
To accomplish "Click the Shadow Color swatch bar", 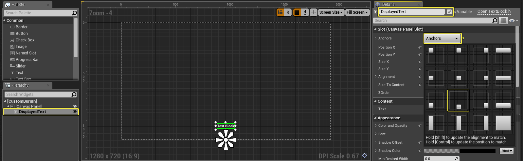I will pyautogui.click(x=460, y=151).
